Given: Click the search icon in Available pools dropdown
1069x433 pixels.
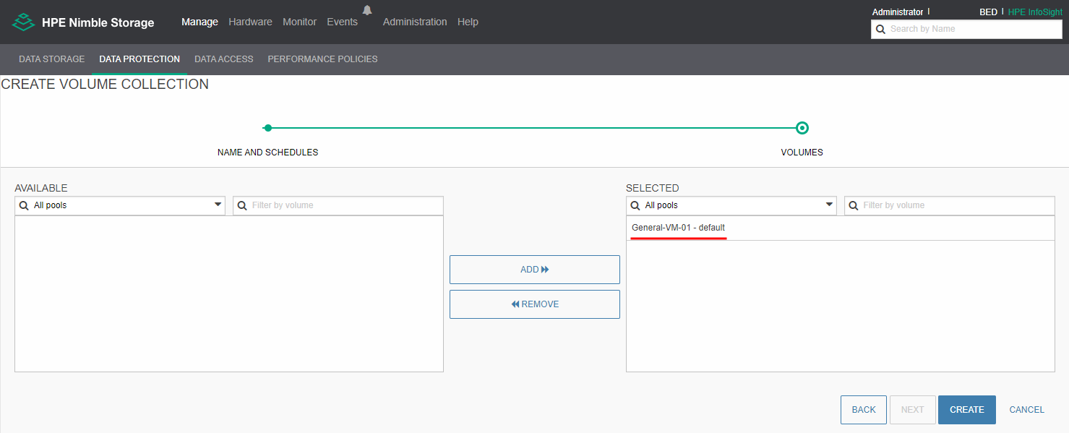Looking at the screenshot, I should click(x=24, y=205).
